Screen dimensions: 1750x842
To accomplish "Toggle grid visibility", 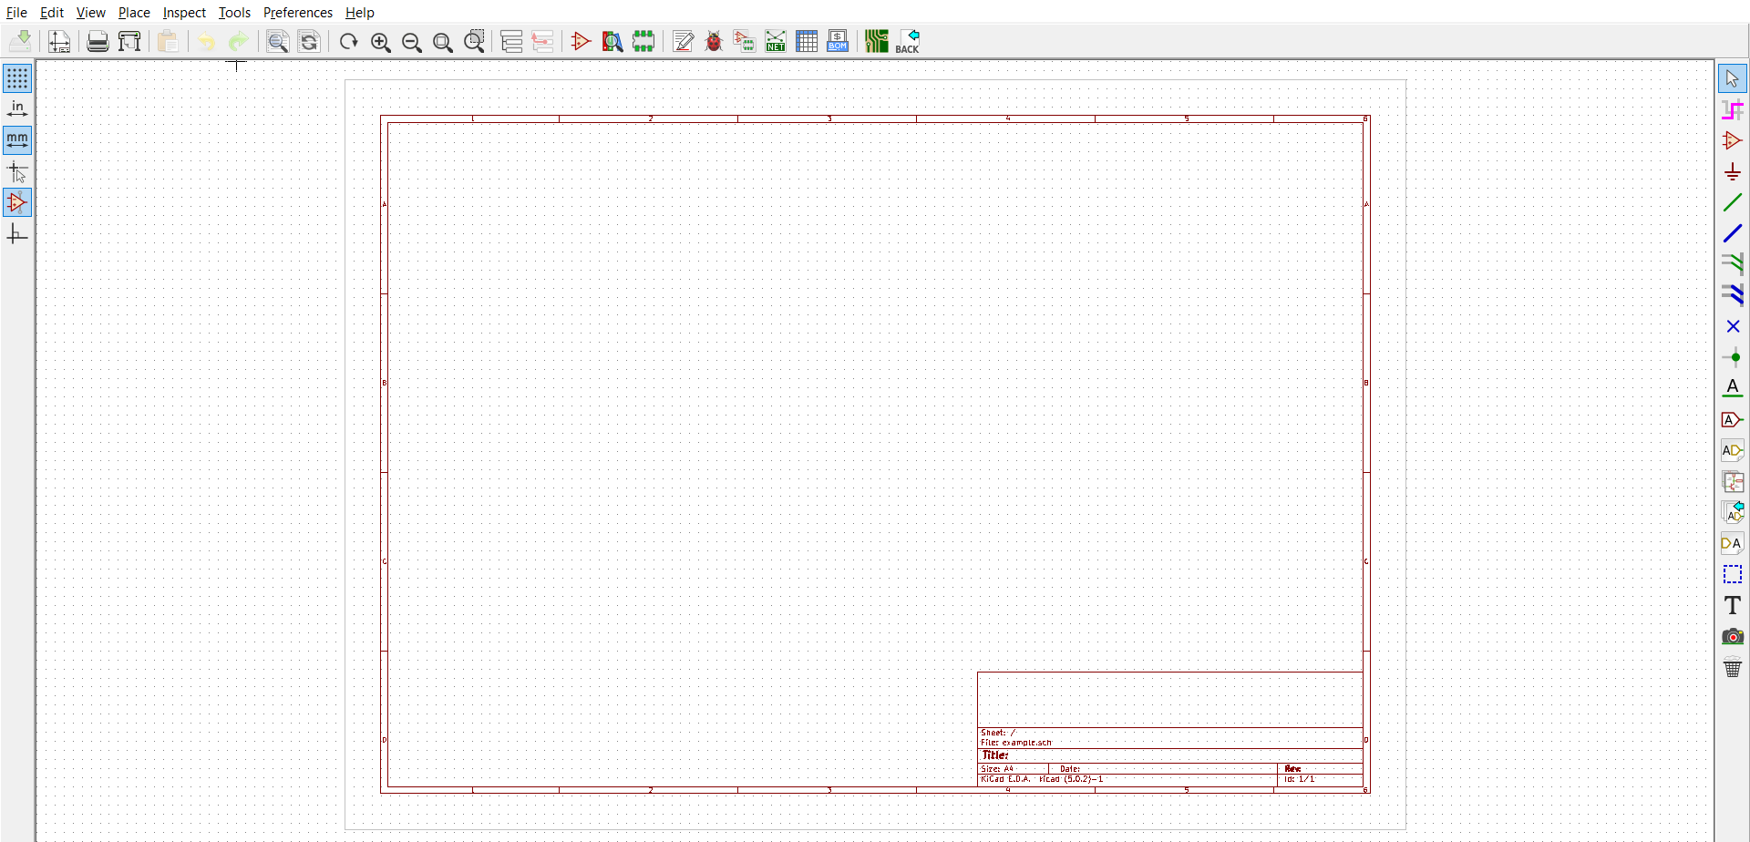I will click(17, 78).
